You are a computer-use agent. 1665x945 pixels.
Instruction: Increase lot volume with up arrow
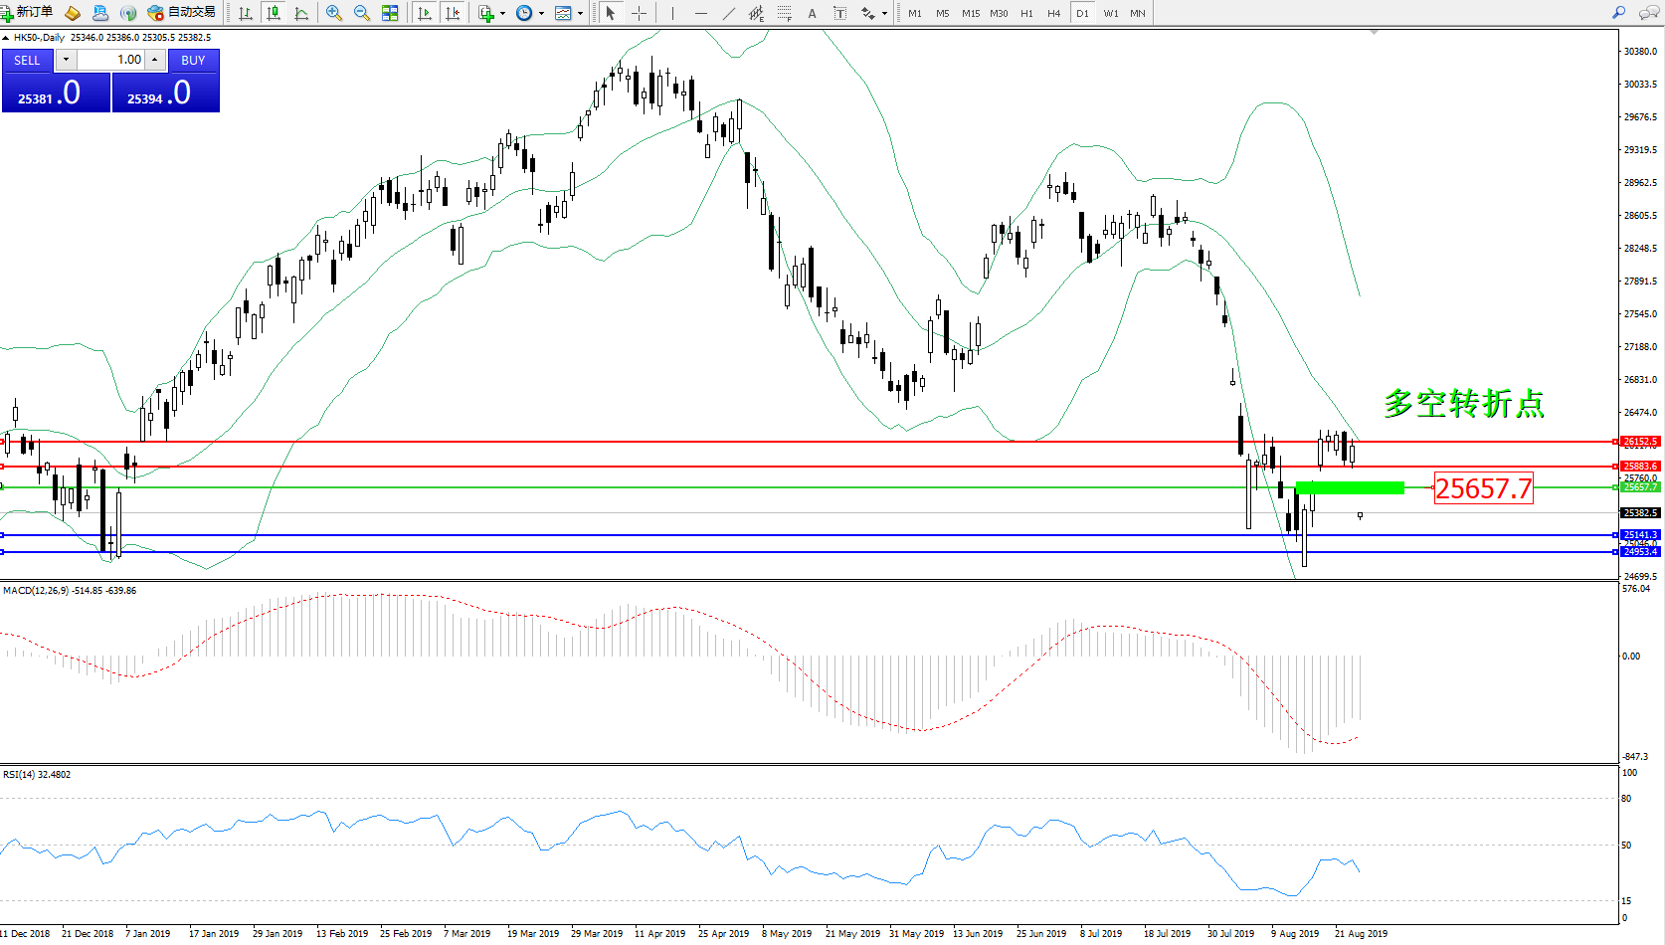click(155, 60)
